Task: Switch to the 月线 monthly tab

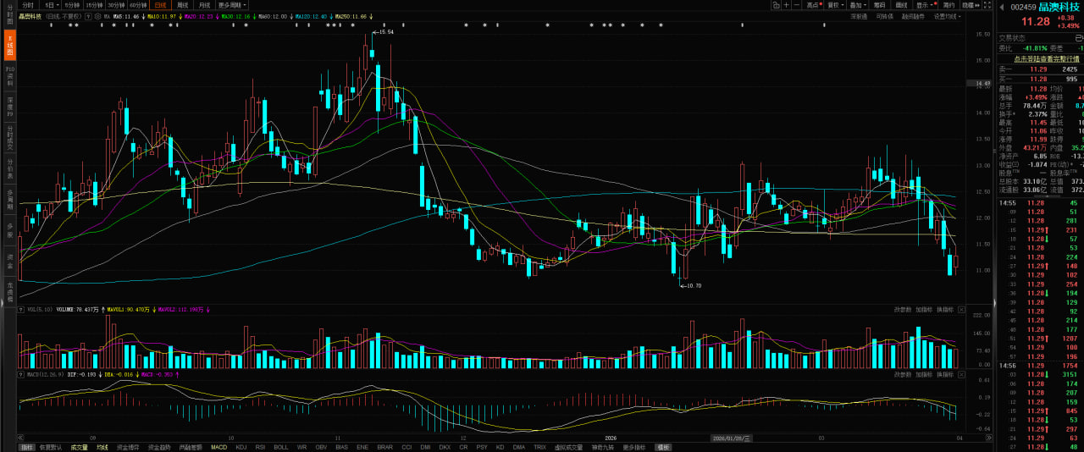Action: pyautogui.click(x=204, y=5)
